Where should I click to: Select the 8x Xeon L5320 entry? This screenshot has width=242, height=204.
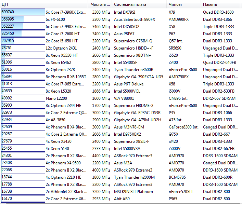58,91
